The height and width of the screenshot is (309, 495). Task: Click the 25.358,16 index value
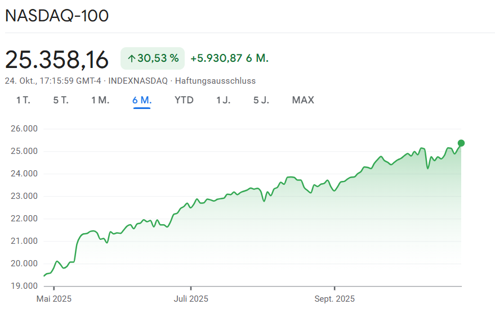56,59
